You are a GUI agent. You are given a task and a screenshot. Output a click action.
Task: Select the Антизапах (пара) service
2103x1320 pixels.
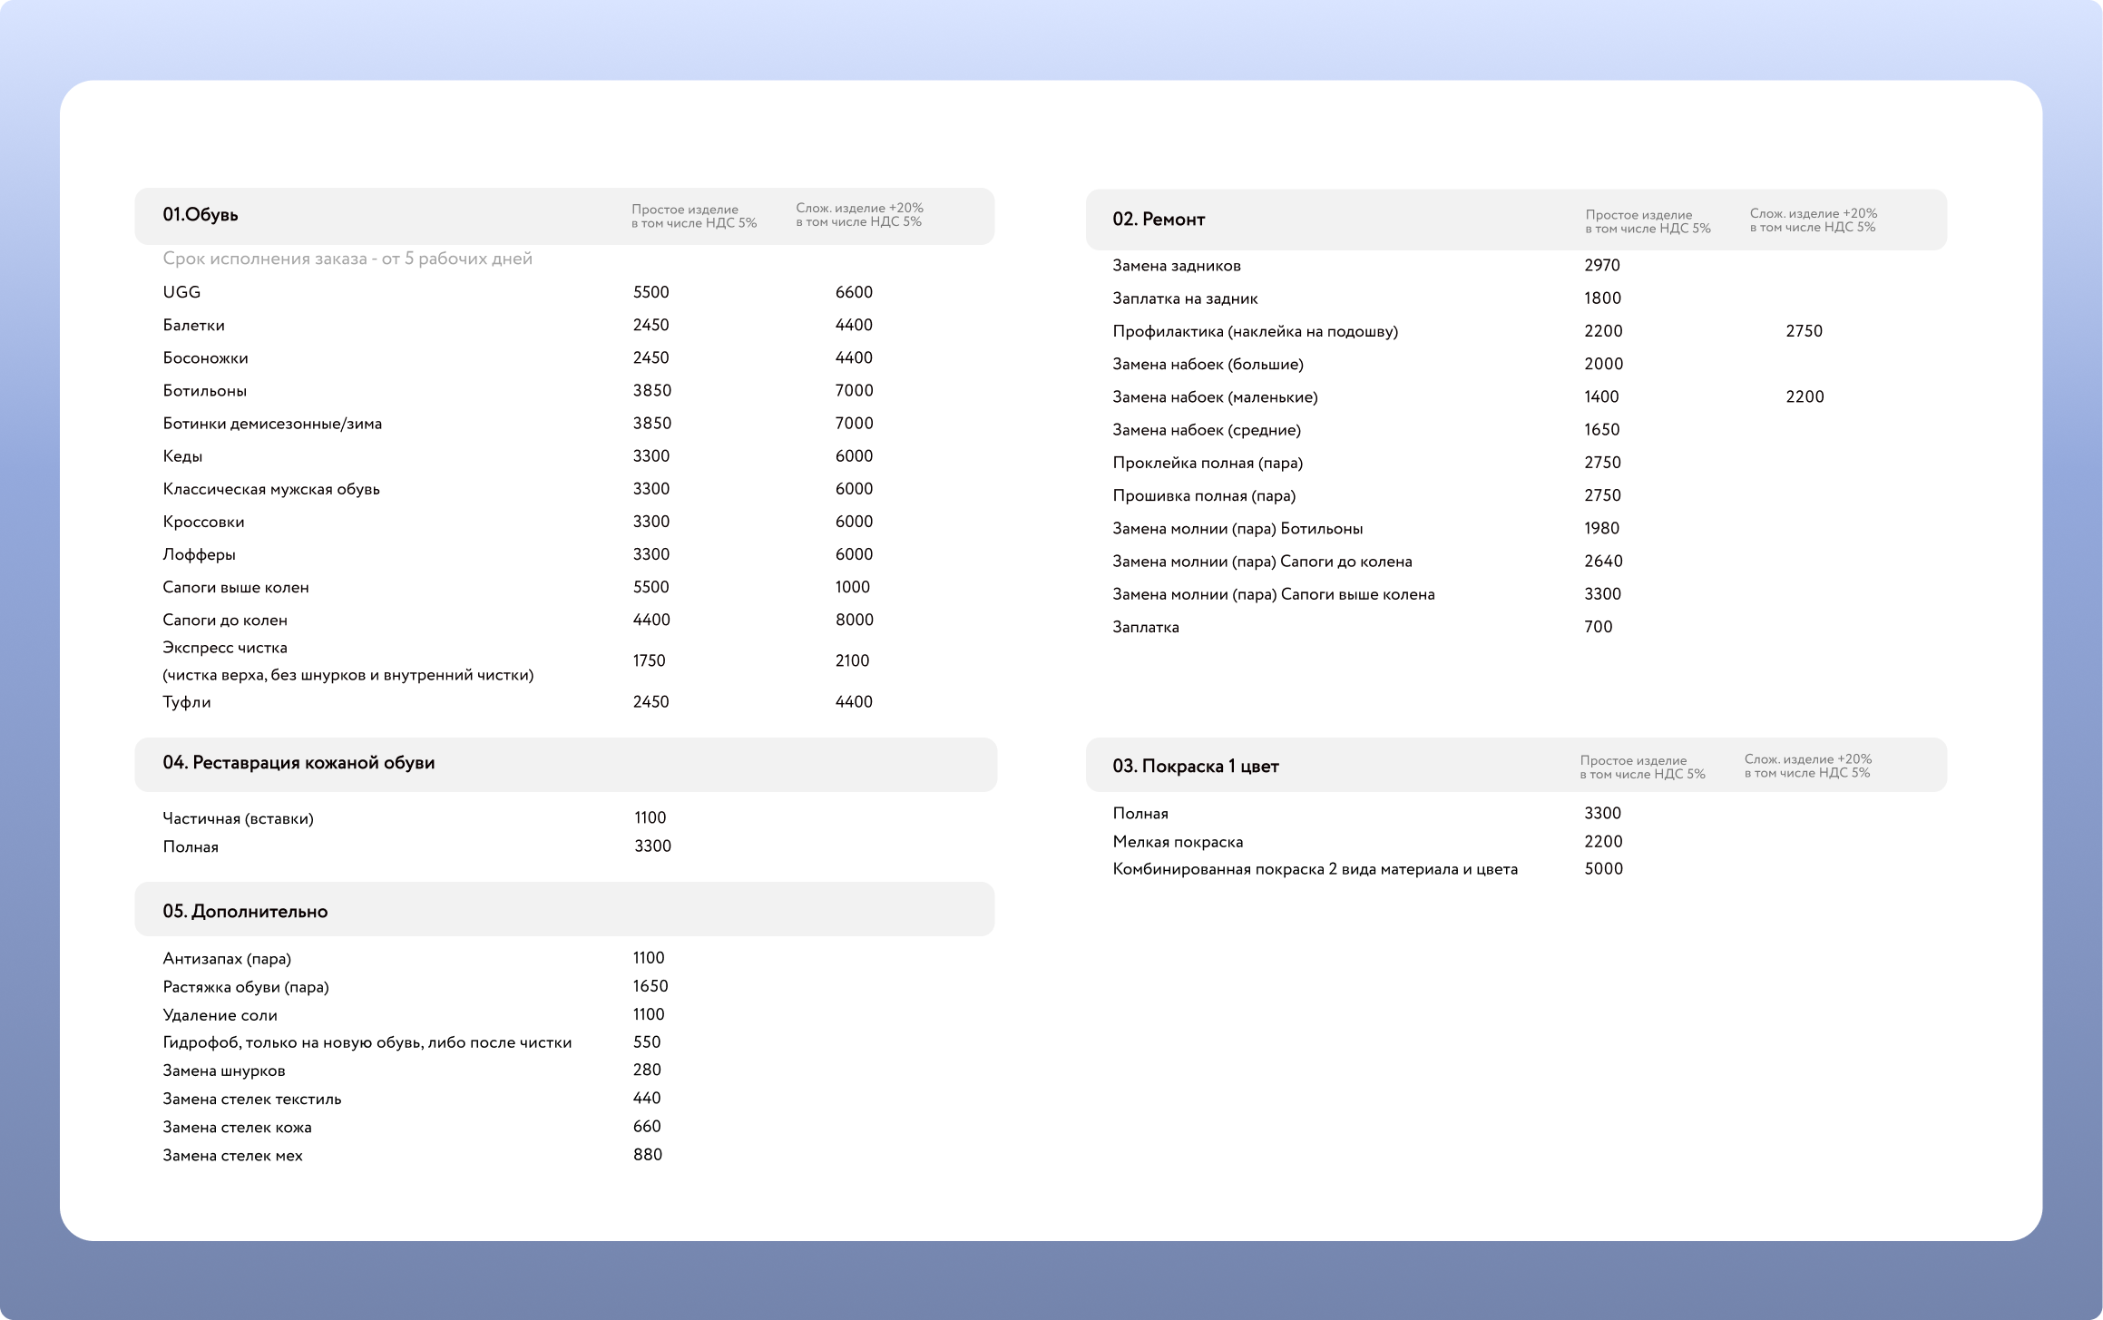point(227,959)
